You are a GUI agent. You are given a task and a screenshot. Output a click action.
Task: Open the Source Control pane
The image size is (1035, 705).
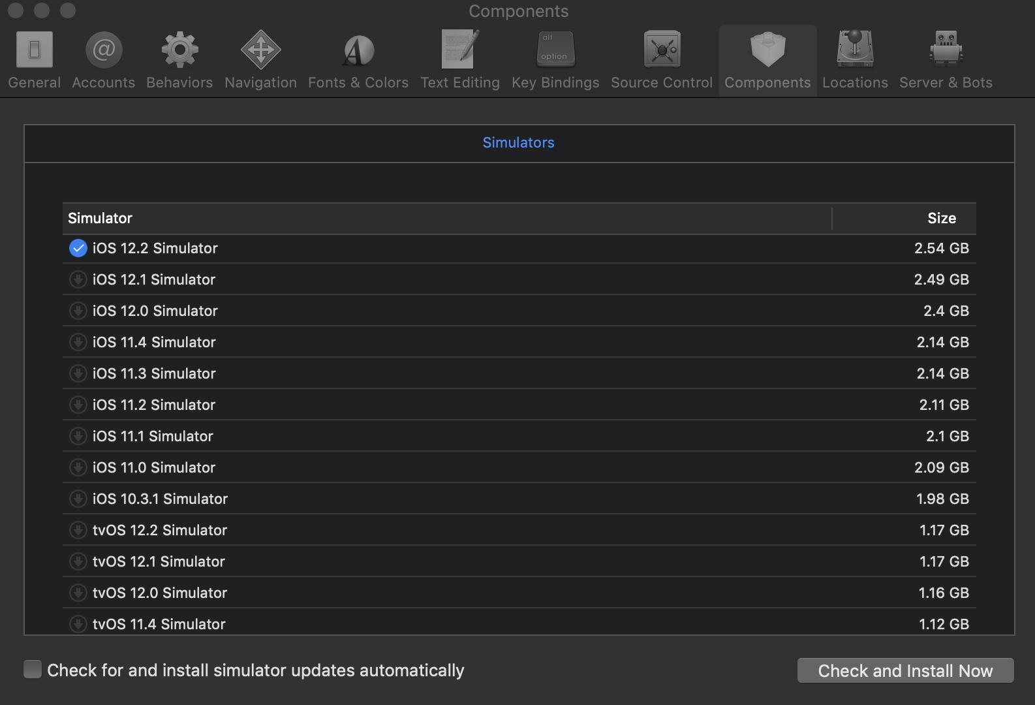[662, 60]
